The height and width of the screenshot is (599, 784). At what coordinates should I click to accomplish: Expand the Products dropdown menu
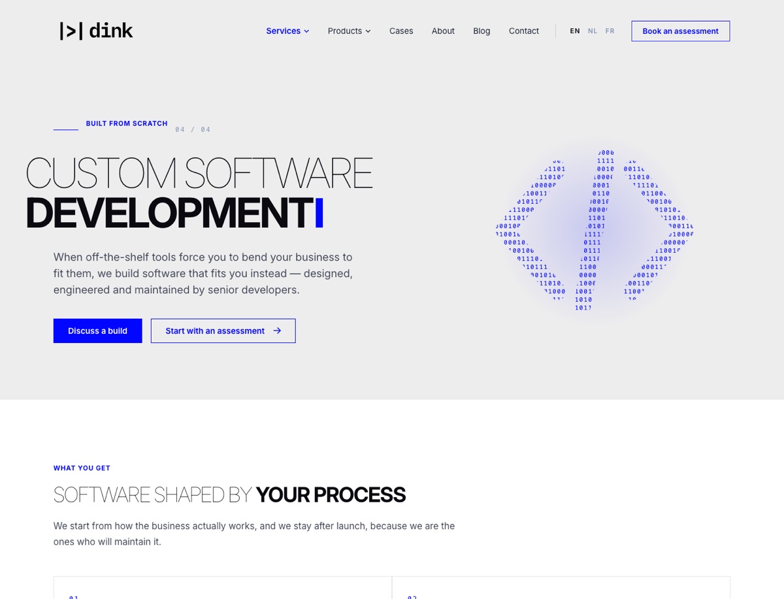349,31
